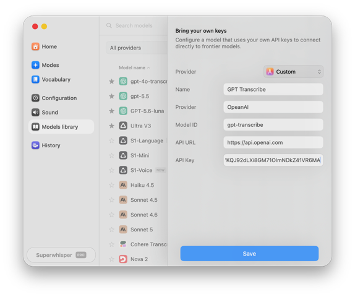Click the S1-Language model icon
Image resolution: width=355 pixels, height=297 pixels.
pyautogui.click(x=123, y=140)
